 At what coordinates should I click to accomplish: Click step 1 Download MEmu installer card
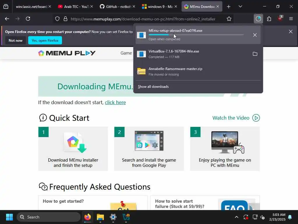tap(73, 149)
